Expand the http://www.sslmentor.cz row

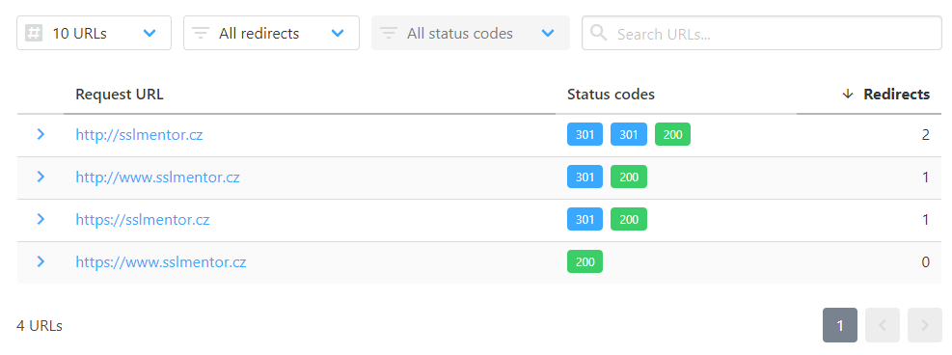[x=41, y=177]
